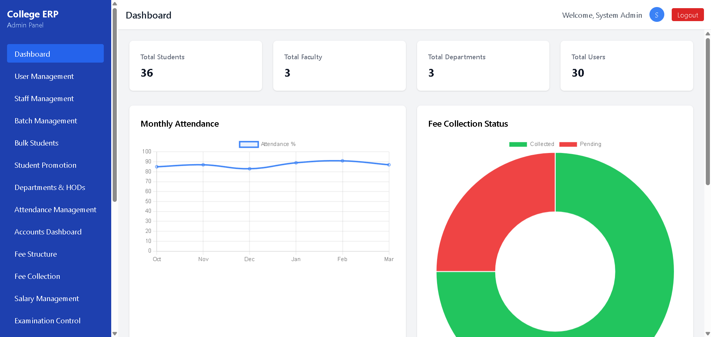Image resolution: width=711 pixels, height=337 pixels.
Task: Click the sidebar scroll down arrow
Action: (115, 334)
